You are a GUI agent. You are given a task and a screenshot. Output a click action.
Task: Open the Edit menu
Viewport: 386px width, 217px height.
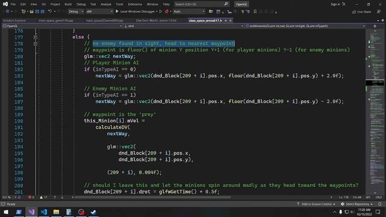(23, 4)
